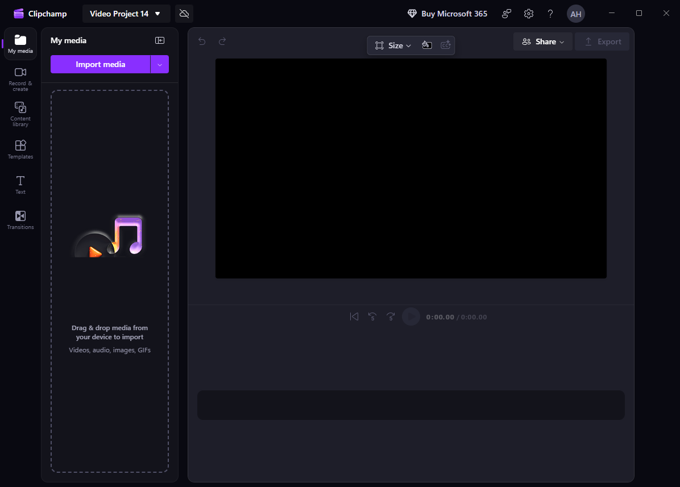
Task: Toggle the cloud sync status icon
Action: coord(184,13)
